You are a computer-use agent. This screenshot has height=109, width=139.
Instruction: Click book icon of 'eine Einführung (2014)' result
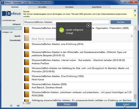pos(27,46)
